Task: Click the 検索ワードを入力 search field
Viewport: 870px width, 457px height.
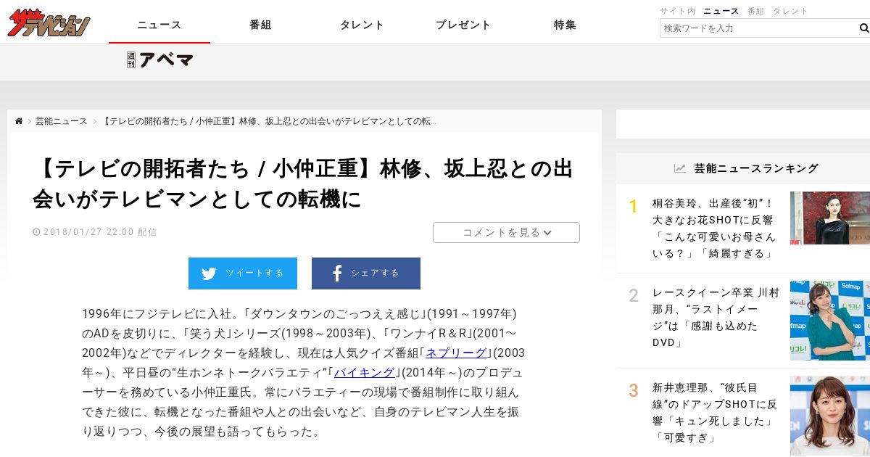Action: coord(758,28)
